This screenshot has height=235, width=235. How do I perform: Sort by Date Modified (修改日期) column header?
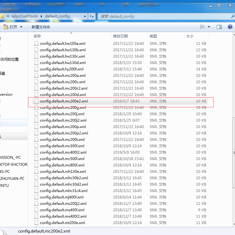(x=120, y=36)
